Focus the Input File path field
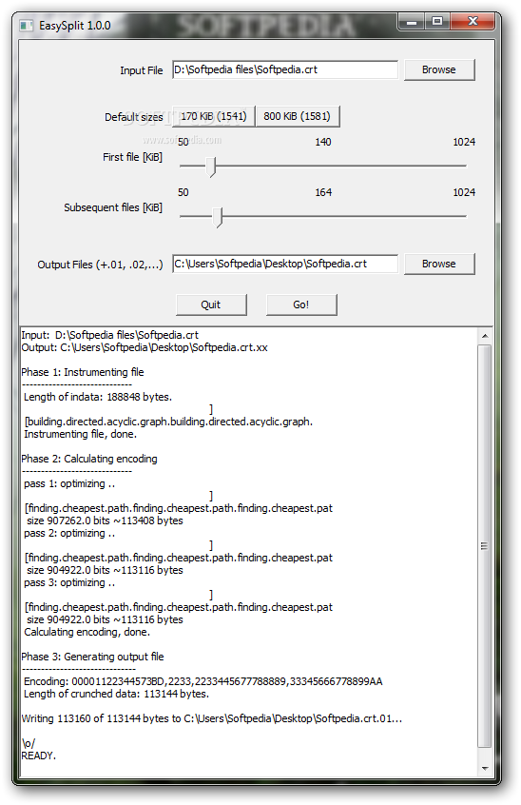The image size is (521, 805). 285,69
